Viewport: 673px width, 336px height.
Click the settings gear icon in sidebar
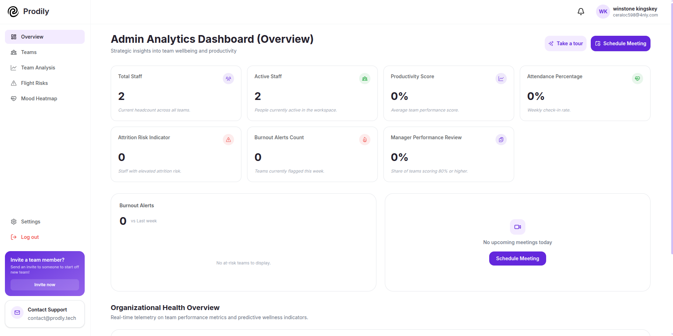pyautogui.click(x=14, y=222)
